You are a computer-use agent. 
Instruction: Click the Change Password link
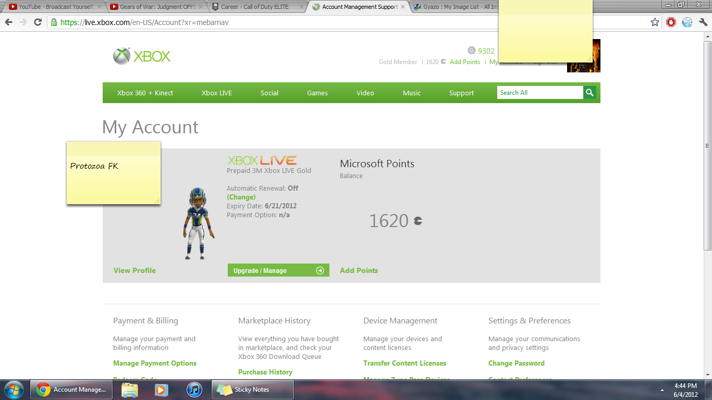click(517, 363)
